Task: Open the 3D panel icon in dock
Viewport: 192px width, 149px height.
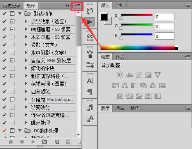Action: point(90,38)
